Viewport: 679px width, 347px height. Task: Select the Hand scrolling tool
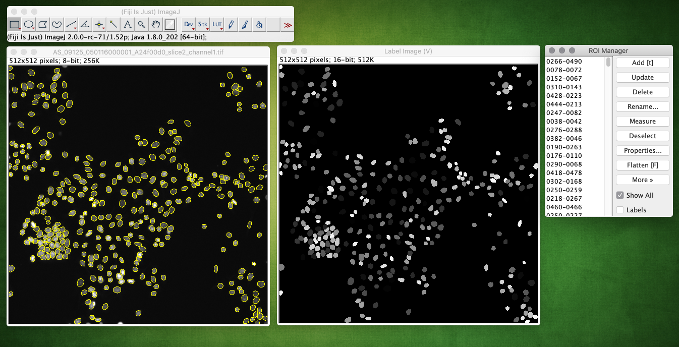pyautogui.click(x=156, y=24)
